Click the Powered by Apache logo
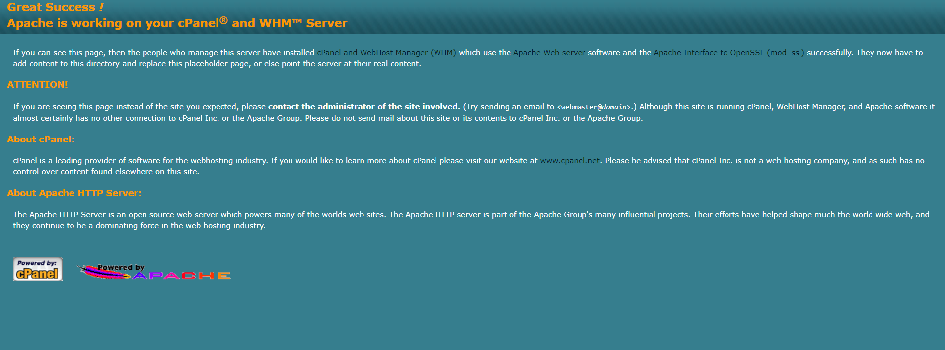 pyautogui.click(x=154, y=272)
